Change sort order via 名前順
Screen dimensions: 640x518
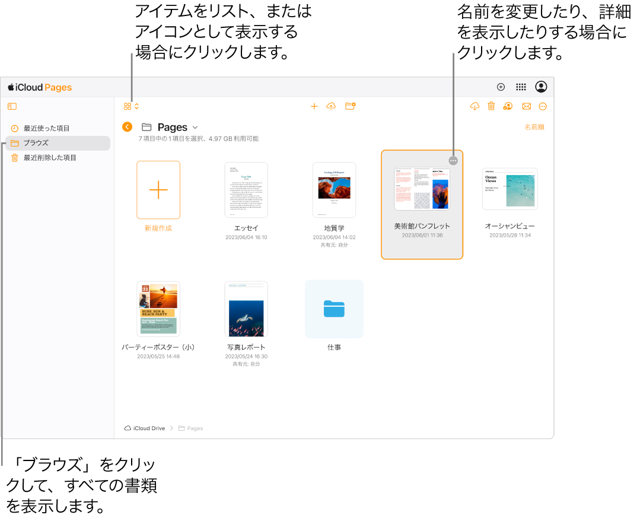(x=534, y=128)
